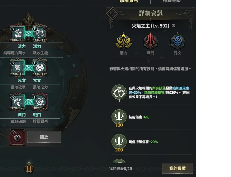
Task: Click the 開放 unlock button
Action: [44, 137]
